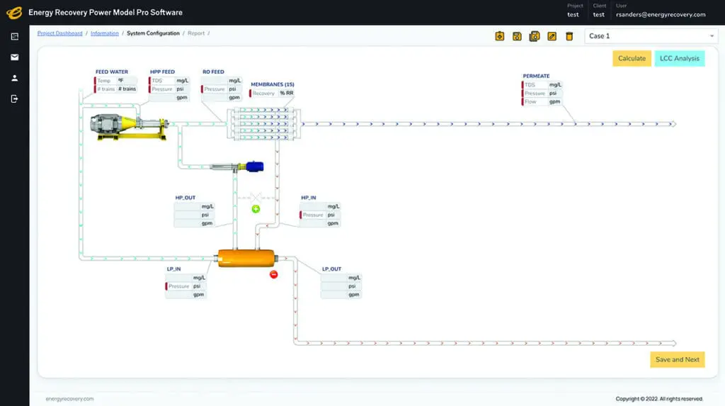
Task: Click the Project test header value
Action: (x=573, y=14)
